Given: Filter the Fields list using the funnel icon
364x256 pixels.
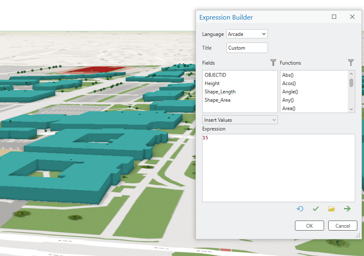Looking at the screenshot, I should [273, 63].
